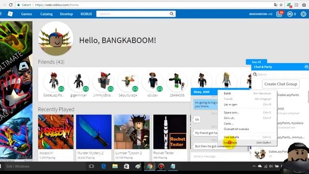Open Task View on taskbar
309x174 pixels.
[x=91, y=166]
